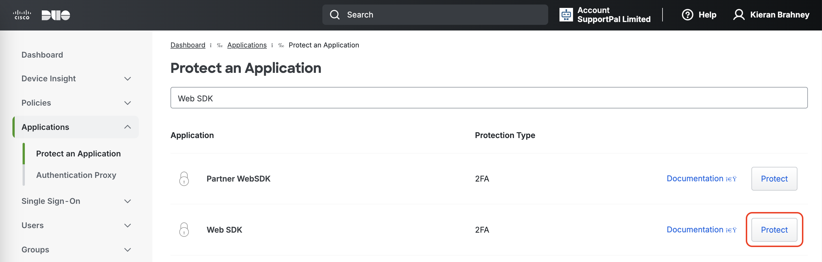Click the Duo logo in header
822x262 pixels.
[56, 15]
